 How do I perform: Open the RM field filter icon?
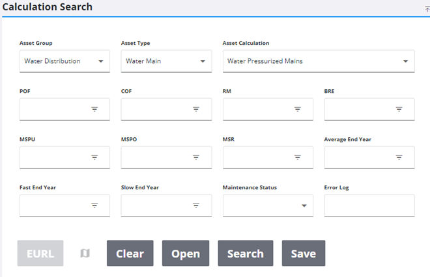pyautogui.click(x=298, y=109)
